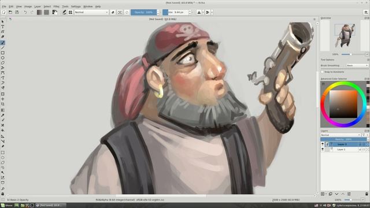This screenshot has width=370, height=208.
Task: Toggle horizontal mirror painting mode
Action: [199, 12]
